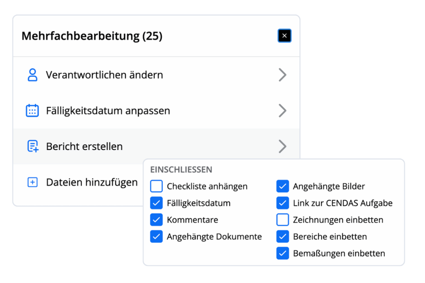
Task: Select the Verantwortlichen ändern menu entry
Action: tap(104, 75)
